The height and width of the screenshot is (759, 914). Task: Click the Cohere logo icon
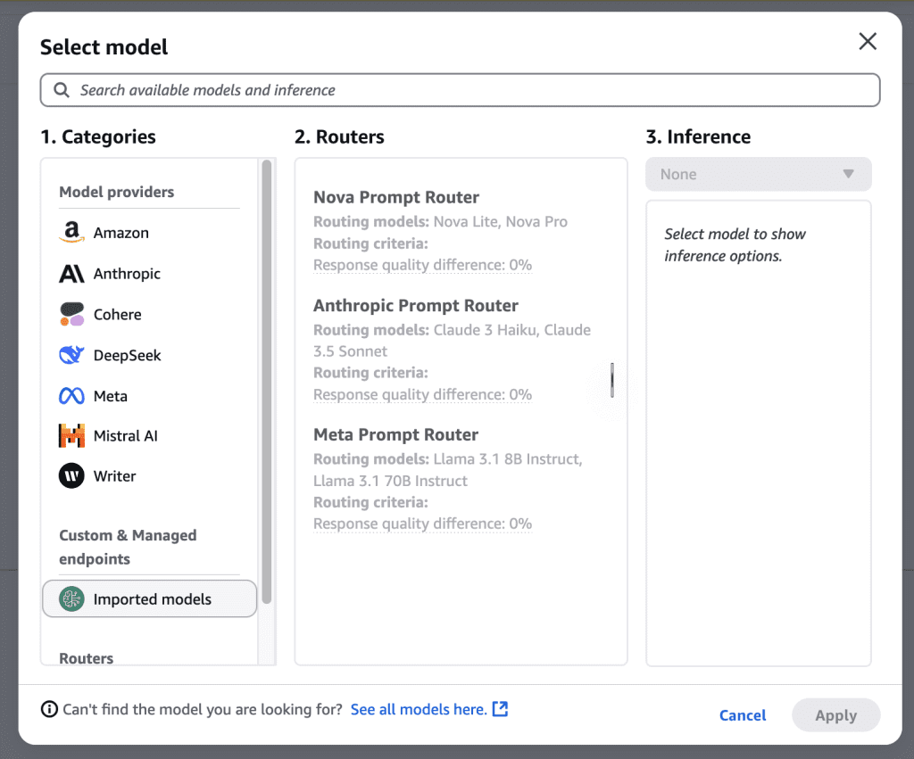click(71, 314)
